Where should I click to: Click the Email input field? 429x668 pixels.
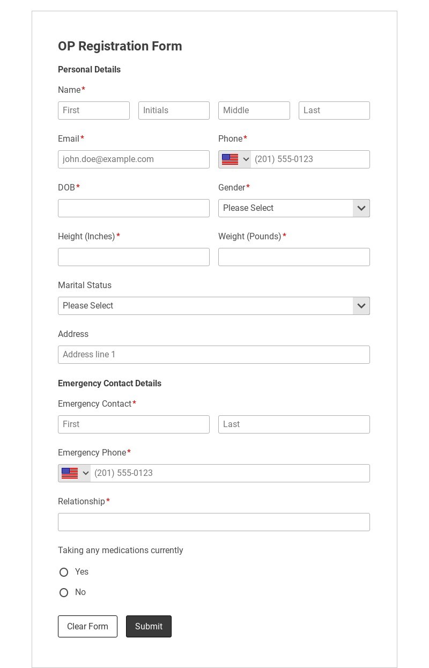[x=134, y=159]
